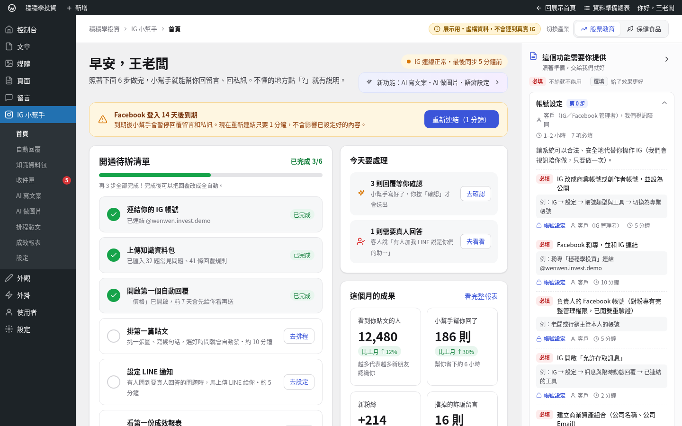Click 去設定 button for LINE 通知
The width and height of the screenshot is (682, 426).
tap(299, 382)
